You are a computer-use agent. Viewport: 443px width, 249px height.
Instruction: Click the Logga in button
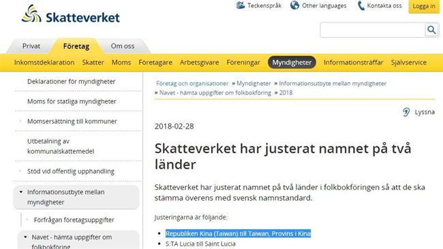click(424, 6)
